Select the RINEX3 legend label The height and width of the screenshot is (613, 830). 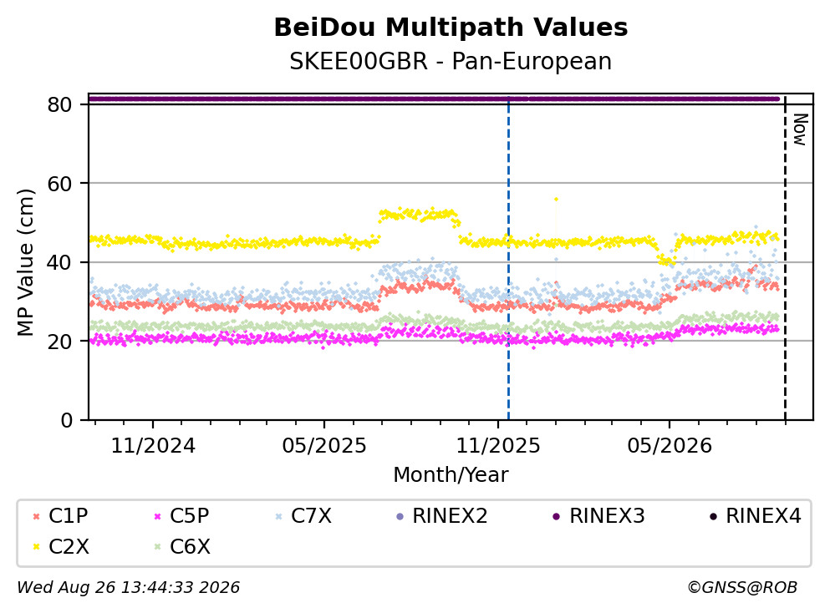click(607, 515)
